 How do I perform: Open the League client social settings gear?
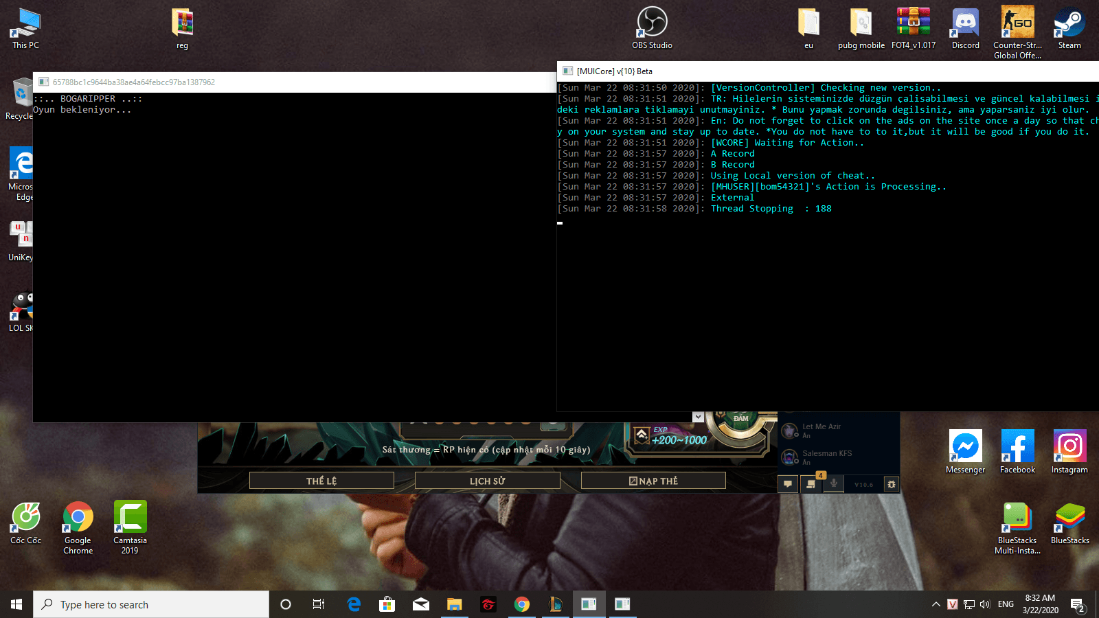click(x=891, y=484)
